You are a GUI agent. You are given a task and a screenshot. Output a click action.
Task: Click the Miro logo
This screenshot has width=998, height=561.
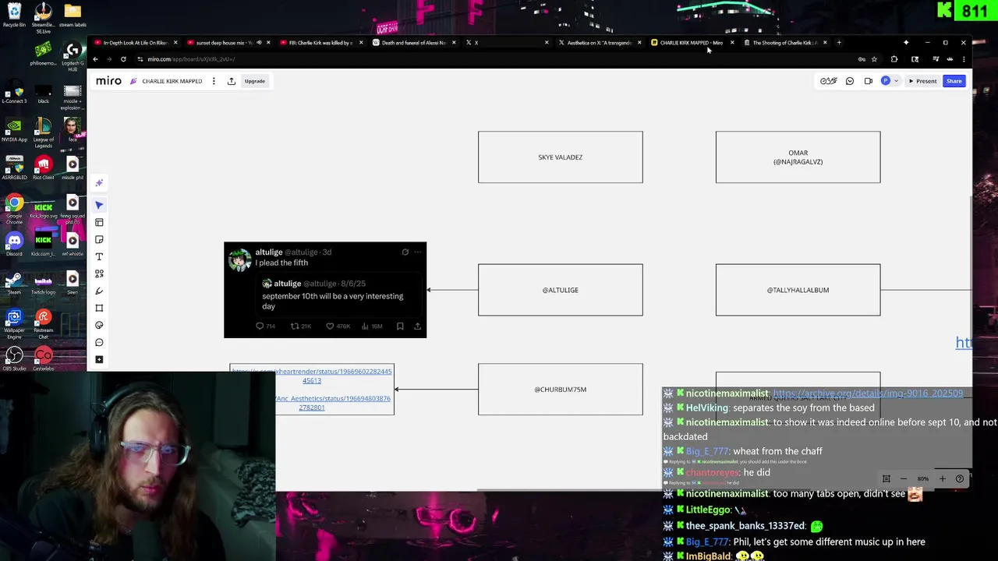click(108, 81)
